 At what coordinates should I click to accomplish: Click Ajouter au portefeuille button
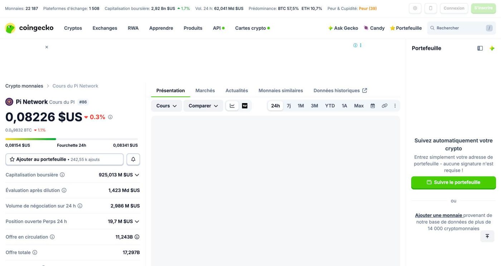click(64, 159)
